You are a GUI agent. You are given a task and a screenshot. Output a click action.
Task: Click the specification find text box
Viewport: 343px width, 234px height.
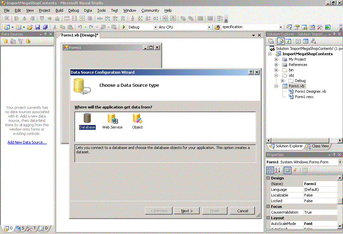point(250,27)
